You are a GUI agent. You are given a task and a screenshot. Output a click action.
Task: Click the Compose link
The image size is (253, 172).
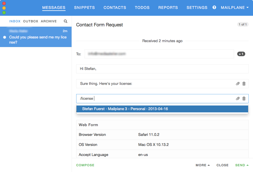[85, 165]
